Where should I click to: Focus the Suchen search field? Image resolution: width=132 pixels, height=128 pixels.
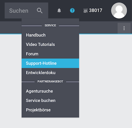pyautogui.click(x=26, y=11)
